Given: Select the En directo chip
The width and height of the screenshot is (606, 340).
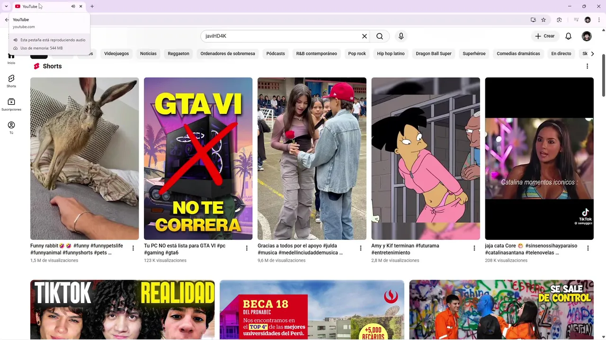Looking at the screenshot, I should (561, 53).
